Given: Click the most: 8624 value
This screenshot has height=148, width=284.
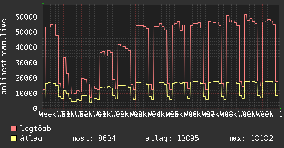Looking at the screenshot, I should 94,138.
